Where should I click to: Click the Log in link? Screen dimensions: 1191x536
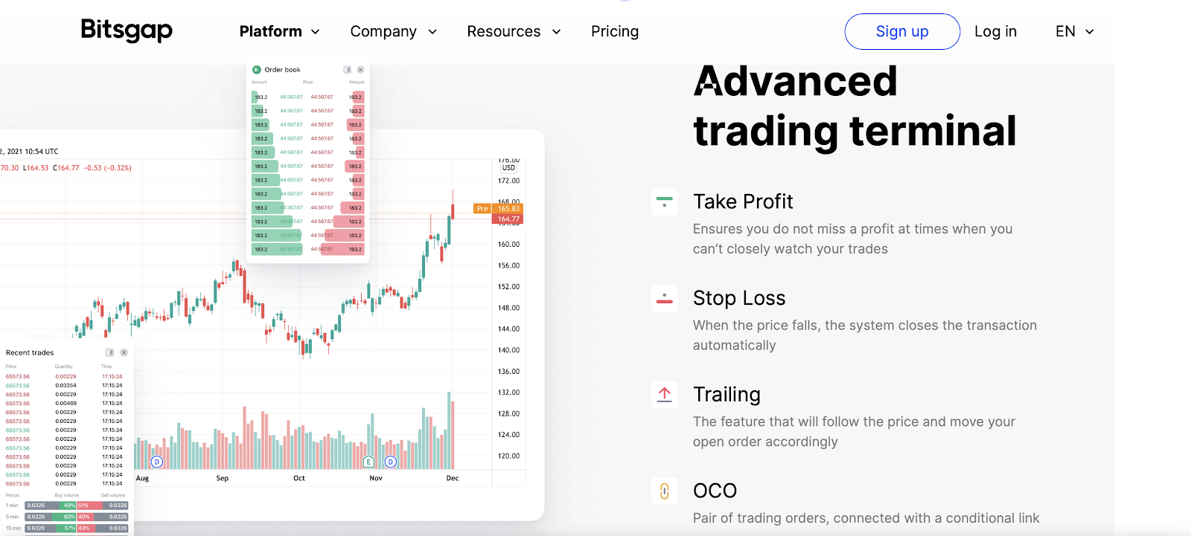tap(995, 31)
